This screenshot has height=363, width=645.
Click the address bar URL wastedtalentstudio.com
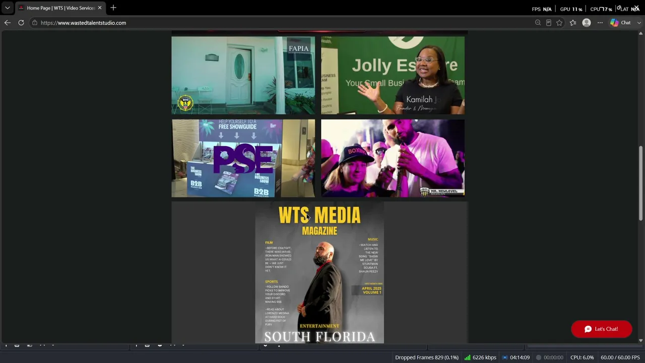click(x=83, y=23)
